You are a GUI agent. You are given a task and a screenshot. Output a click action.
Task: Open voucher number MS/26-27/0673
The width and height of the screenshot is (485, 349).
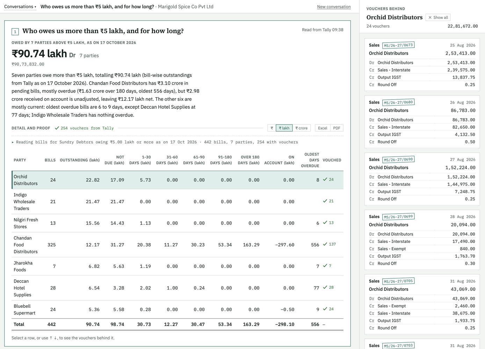click(398, 45)
